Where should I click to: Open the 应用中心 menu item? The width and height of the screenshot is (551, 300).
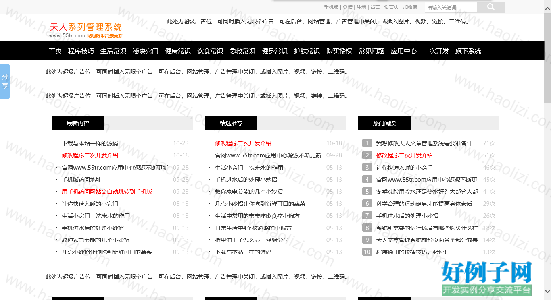click(404, 51)
